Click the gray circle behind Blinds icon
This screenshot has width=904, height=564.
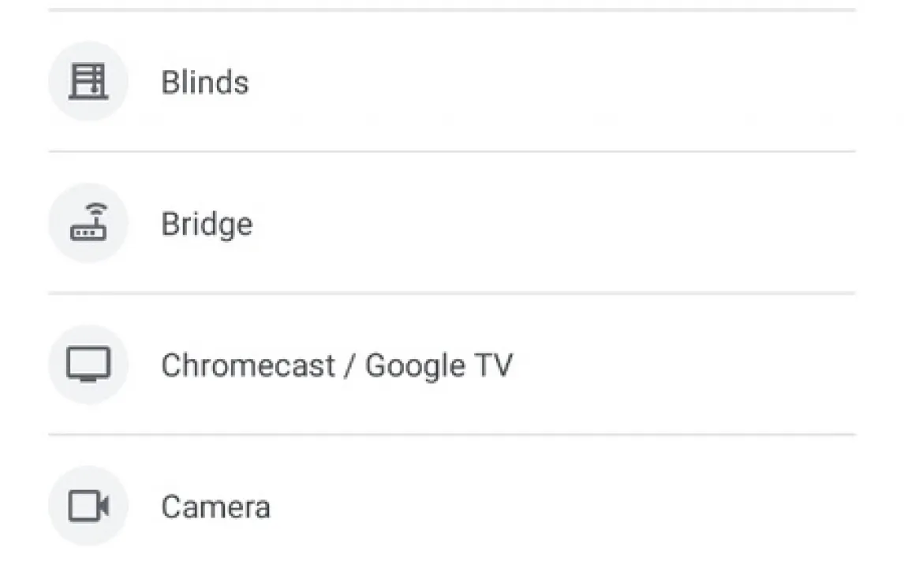point(88,81)
